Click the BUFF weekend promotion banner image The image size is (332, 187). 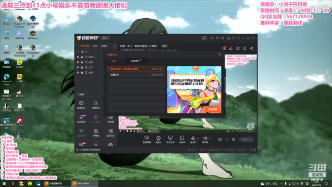[x=194, y=90]
